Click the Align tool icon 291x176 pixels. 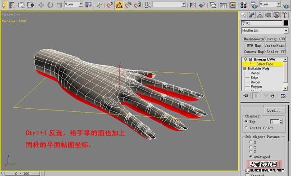point(202,5)
